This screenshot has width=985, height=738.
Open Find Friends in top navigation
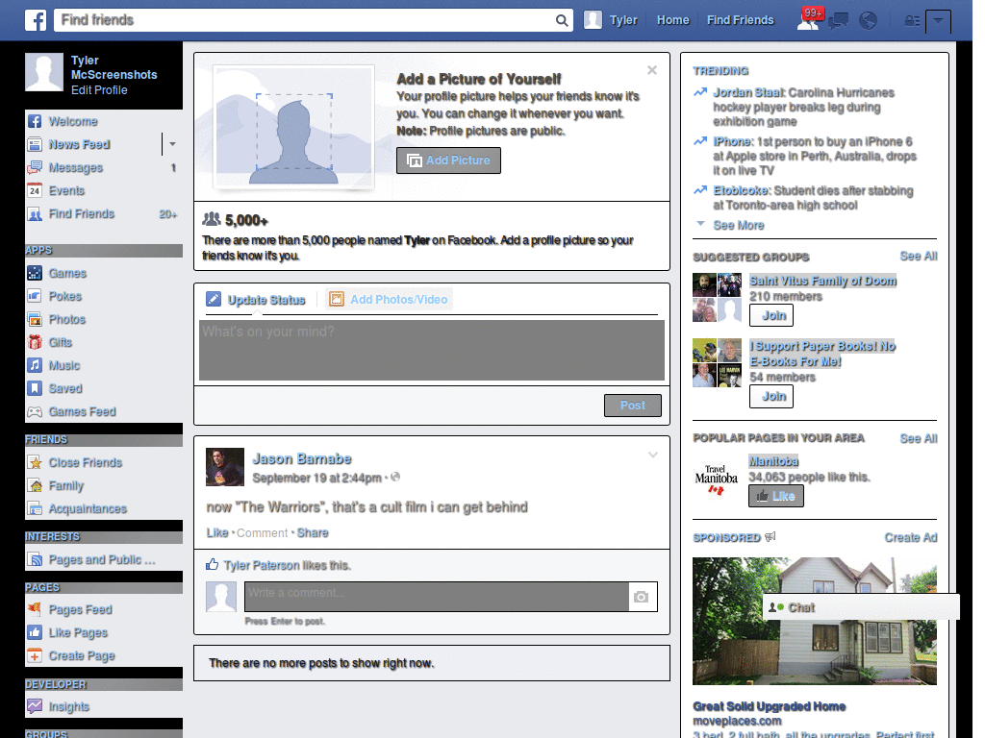tap(740, 20)
